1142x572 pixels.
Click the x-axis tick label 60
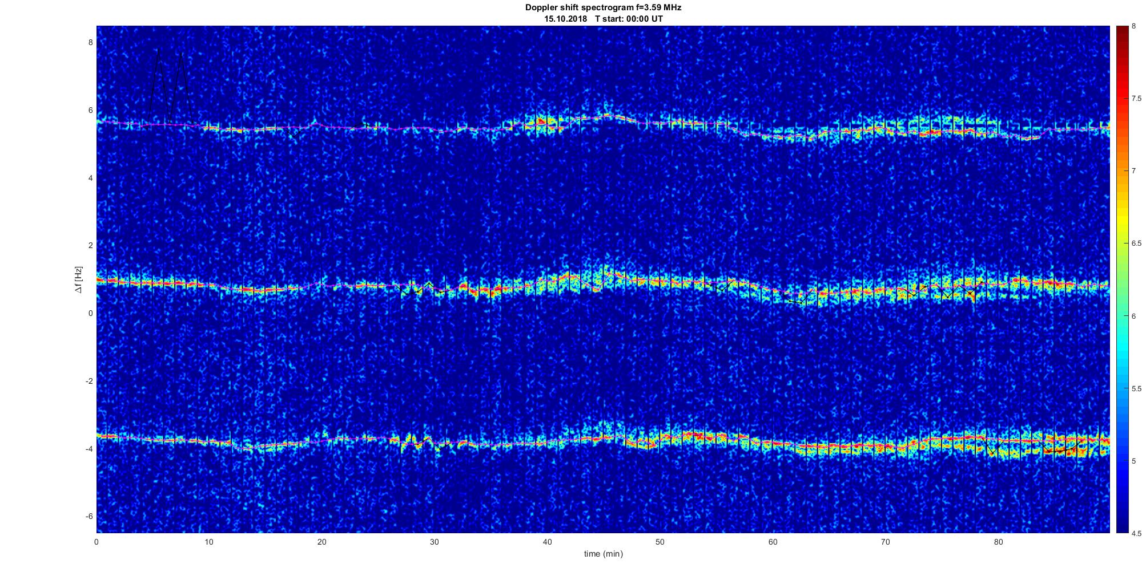773,542
